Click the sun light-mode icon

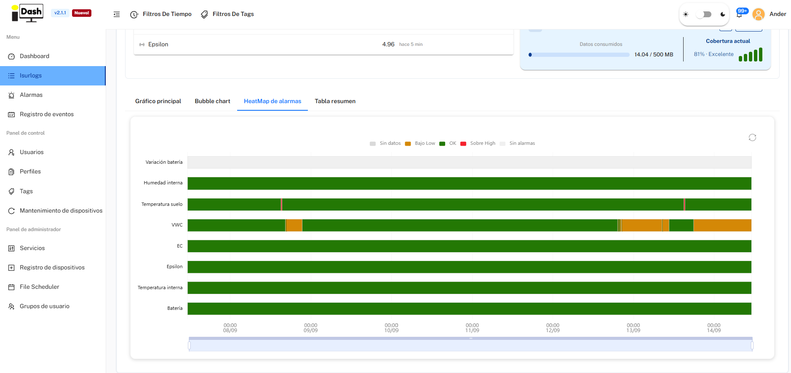(686, 14)
